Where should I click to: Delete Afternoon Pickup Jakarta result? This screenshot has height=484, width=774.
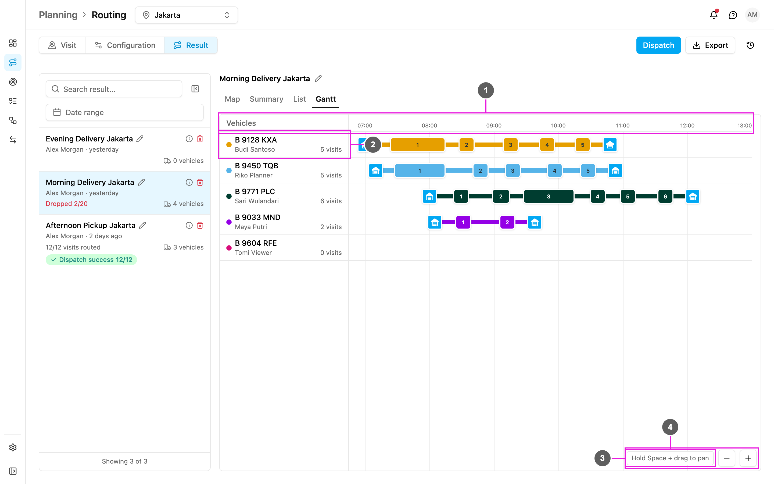200,225
